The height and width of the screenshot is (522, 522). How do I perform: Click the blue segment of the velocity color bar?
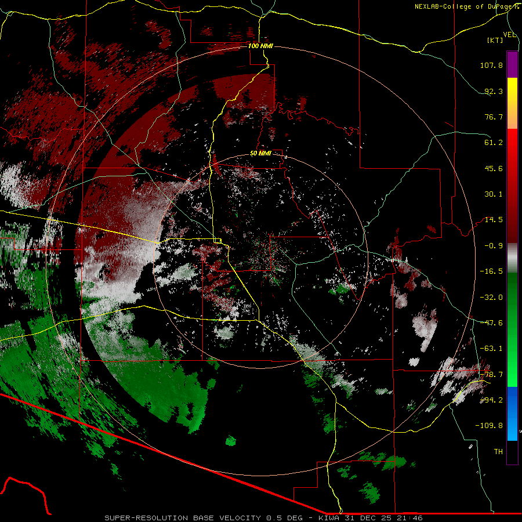tap(512, 414)
